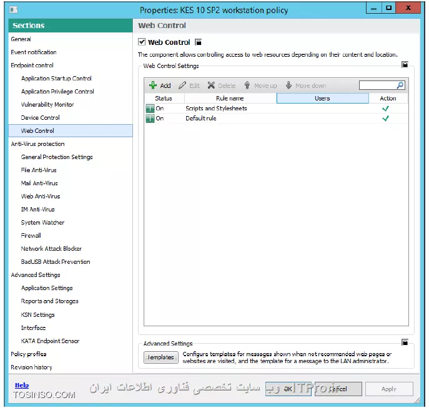Open Web Anti-Virus section

(41, 197)
